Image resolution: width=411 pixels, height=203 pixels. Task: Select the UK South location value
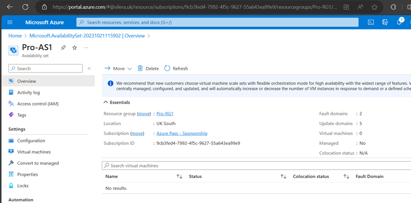pos(166,123)
